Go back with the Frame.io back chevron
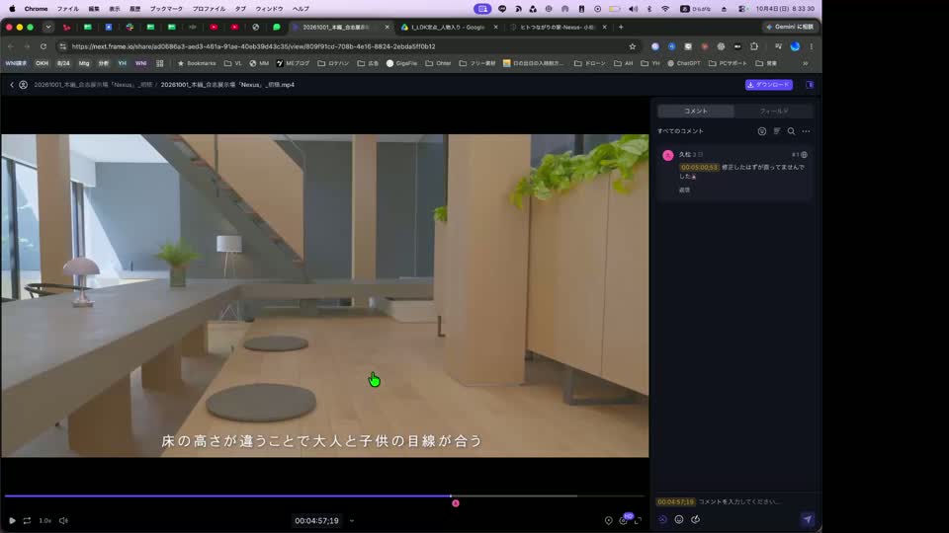This screenshot has height=533, width=949. [12, 85]
